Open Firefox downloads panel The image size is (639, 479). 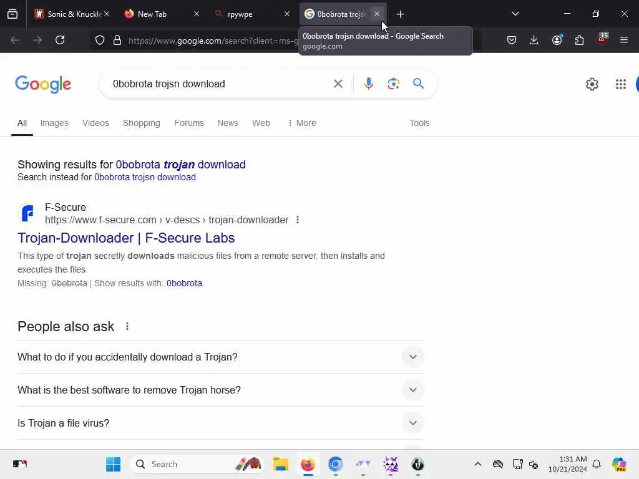pyautogui.click(x=534, y=40)
